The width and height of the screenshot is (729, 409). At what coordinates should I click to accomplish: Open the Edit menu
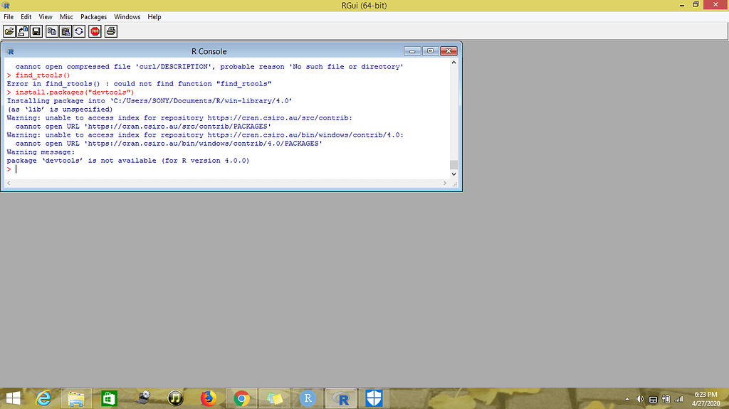coord(26,16)
